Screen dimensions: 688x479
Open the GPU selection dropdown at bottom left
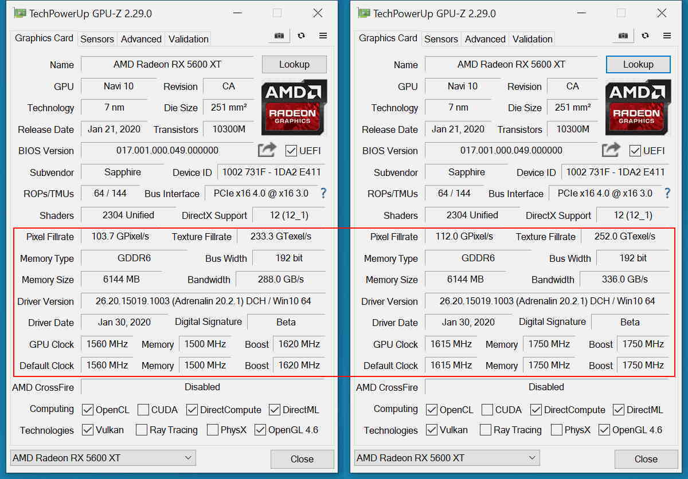[x=103, y=458]
